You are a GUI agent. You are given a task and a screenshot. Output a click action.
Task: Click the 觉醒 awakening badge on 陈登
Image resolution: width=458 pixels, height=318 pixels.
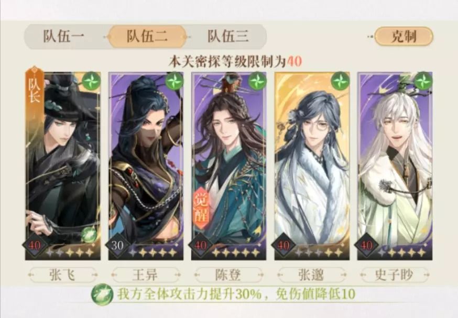(201, 208)
